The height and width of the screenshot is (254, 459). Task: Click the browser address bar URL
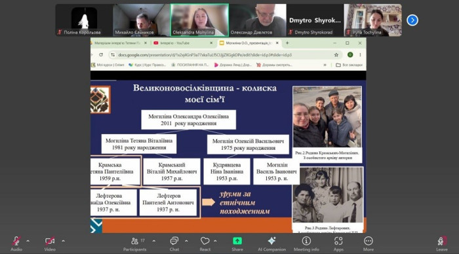[205, 55]
